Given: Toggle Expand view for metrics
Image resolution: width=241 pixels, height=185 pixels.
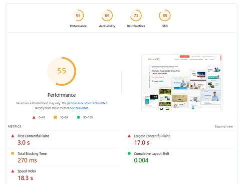Looking at the screenshot, I should click(224, 126).
